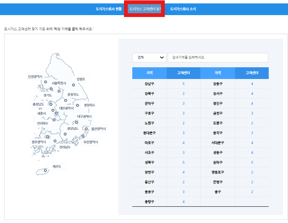Click the marker below 대구광역시 label
Image resolution: width=288 pixels, height=223 pixels.
point(76,122)
